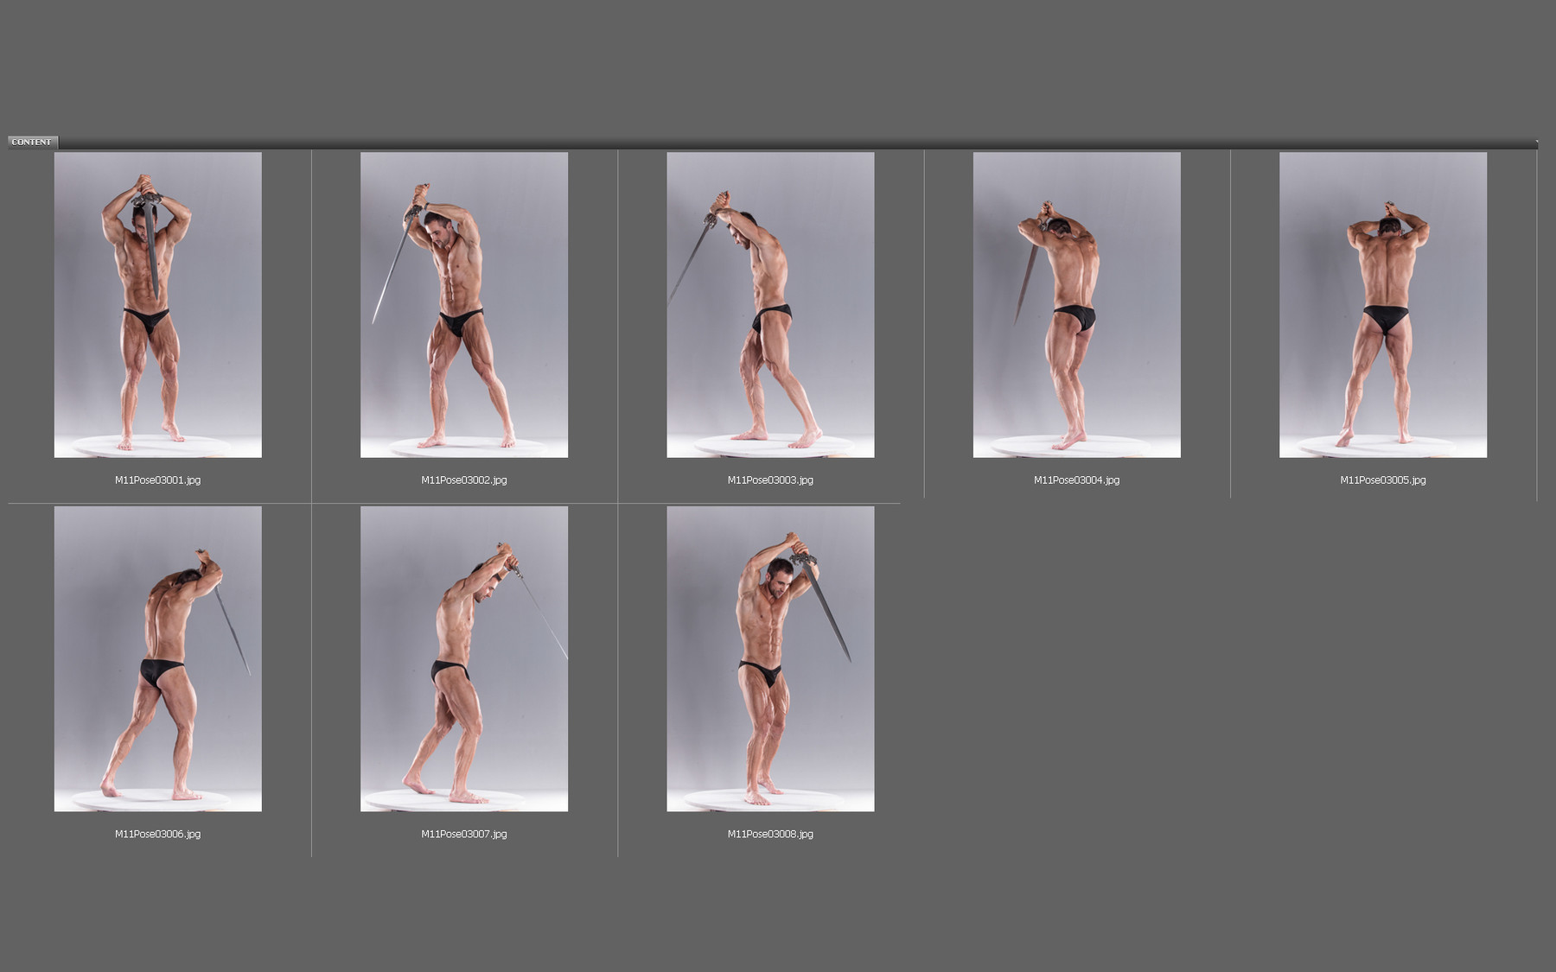This screenshot has width=1556, height=972.
Task: Click the M11Pose03006.jpg filename label
Action: coord(158,835)
